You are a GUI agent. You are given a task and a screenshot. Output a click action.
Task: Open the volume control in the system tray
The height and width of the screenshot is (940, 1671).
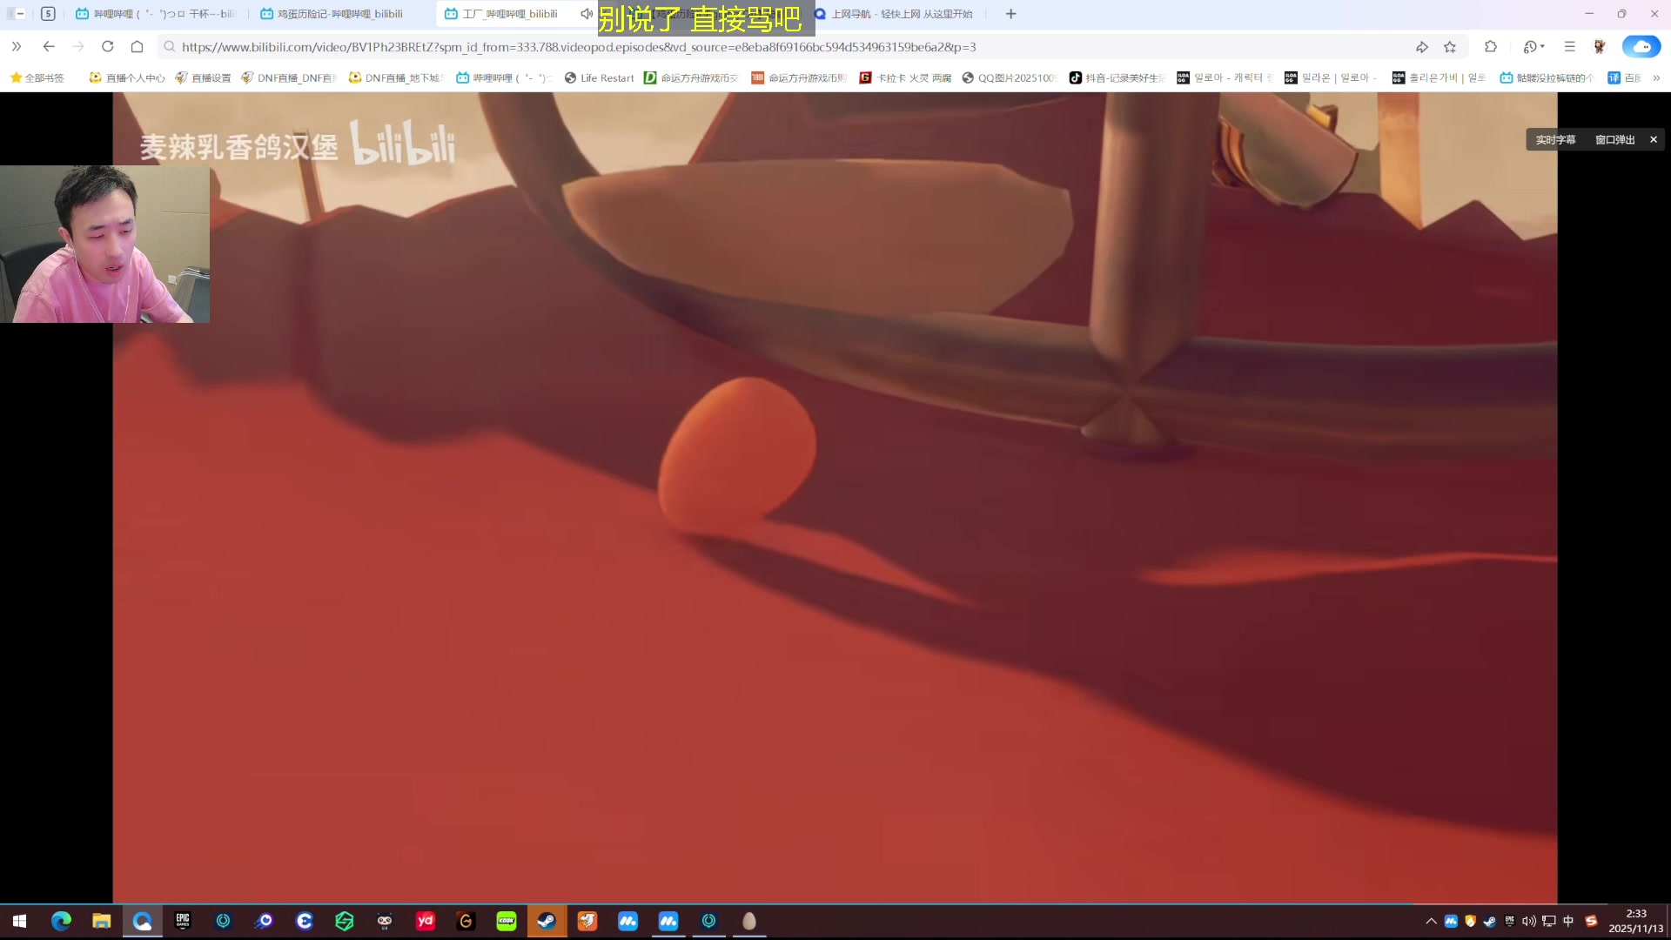coord(1528,921)
